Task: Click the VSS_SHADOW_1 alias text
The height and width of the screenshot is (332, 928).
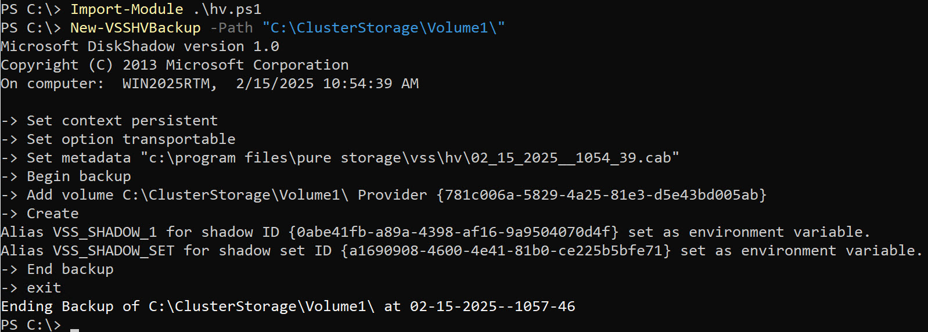Action: (105, 232)
